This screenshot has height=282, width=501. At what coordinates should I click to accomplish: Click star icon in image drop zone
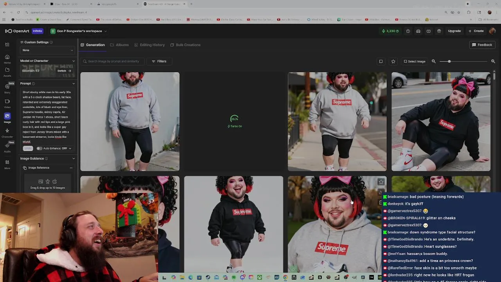click(47, 182)
